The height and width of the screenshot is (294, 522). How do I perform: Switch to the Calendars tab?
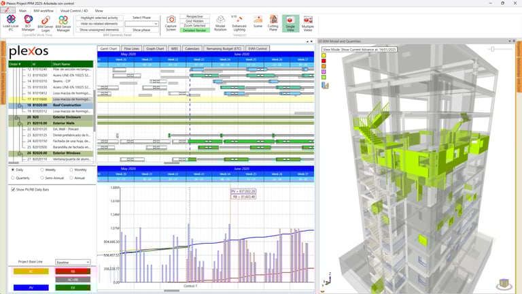click(192, 49)
